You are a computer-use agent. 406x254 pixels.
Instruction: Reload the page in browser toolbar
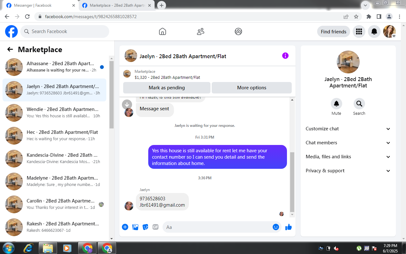coord(27,17)
